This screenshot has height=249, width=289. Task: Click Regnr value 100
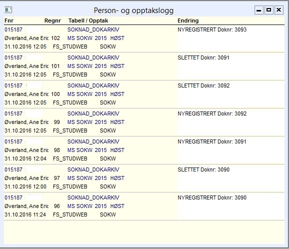pos(55,94)
